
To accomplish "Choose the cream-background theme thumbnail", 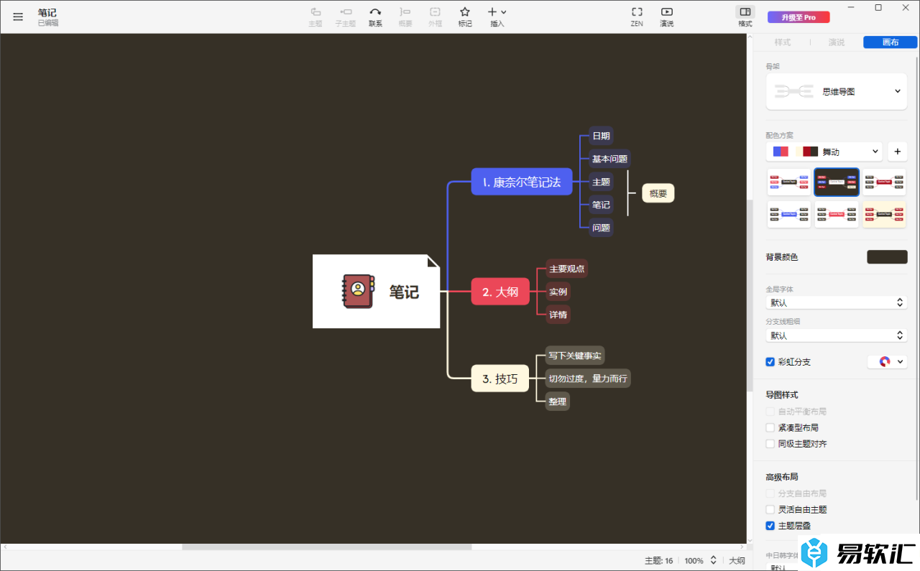I will (x=884, y=214).
